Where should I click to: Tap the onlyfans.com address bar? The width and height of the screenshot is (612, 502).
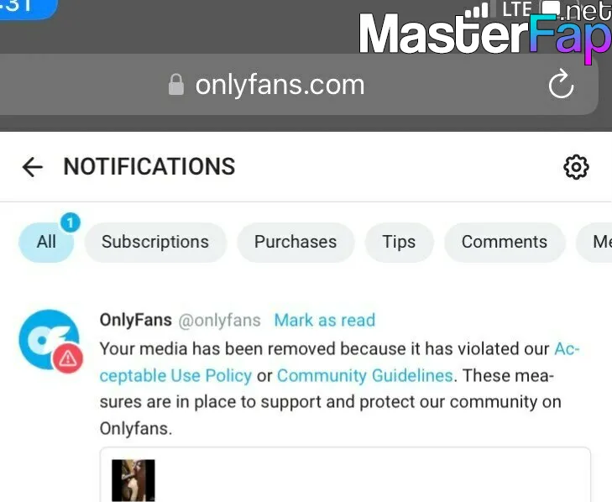click(299, 84)
